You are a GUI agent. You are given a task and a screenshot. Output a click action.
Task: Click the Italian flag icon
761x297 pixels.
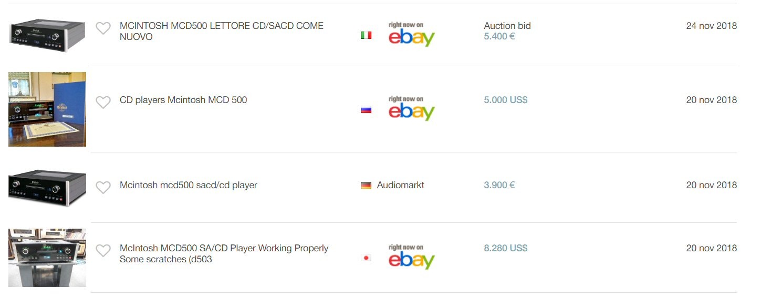[366, 35]
